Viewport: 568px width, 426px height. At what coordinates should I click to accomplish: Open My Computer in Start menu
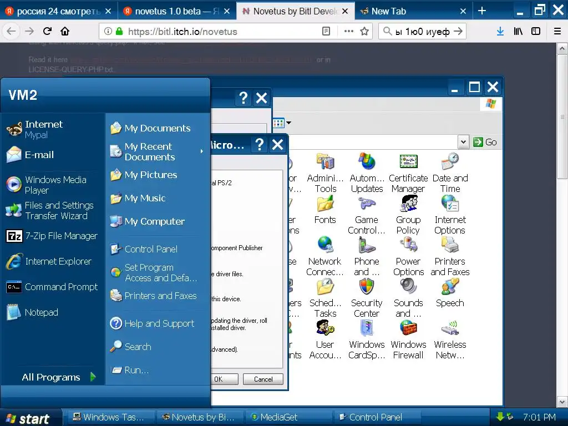pyautogui.click(x=157, y=221)
